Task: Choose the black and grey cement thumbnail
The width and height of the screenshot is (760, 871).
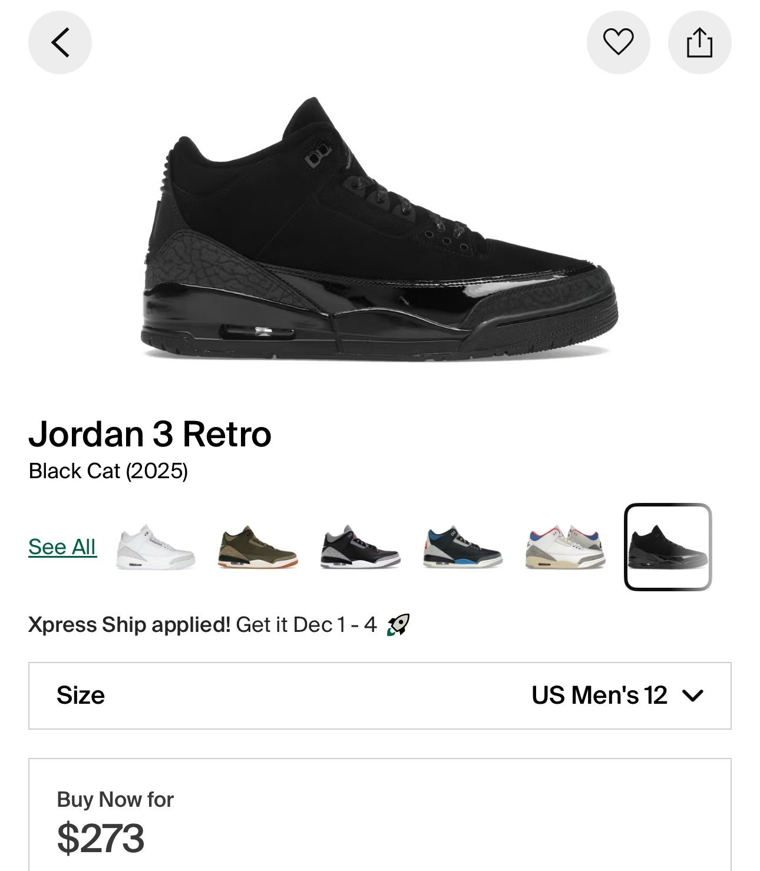Action: pos(361,547)
